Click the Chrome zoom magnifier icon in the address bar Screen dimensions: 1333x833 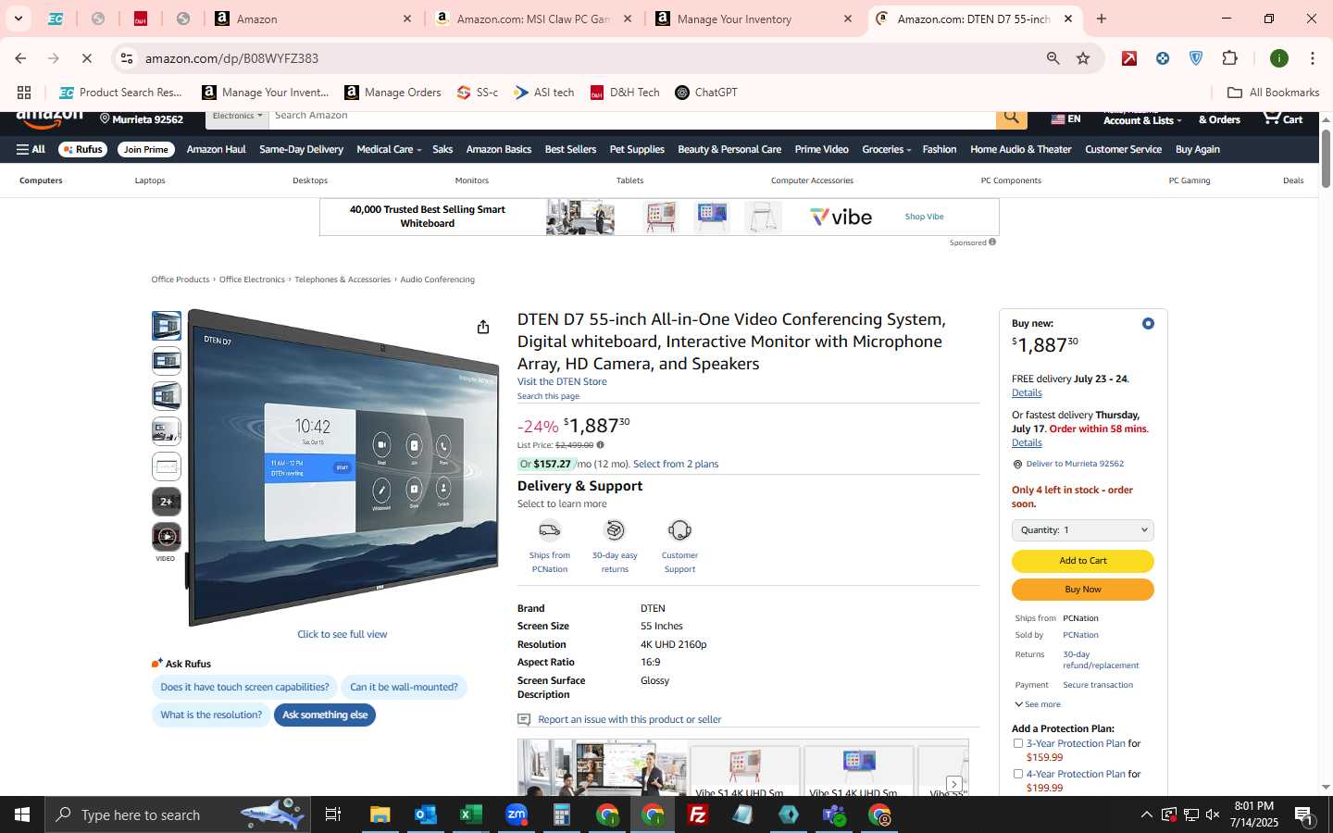click(1053, 58)
